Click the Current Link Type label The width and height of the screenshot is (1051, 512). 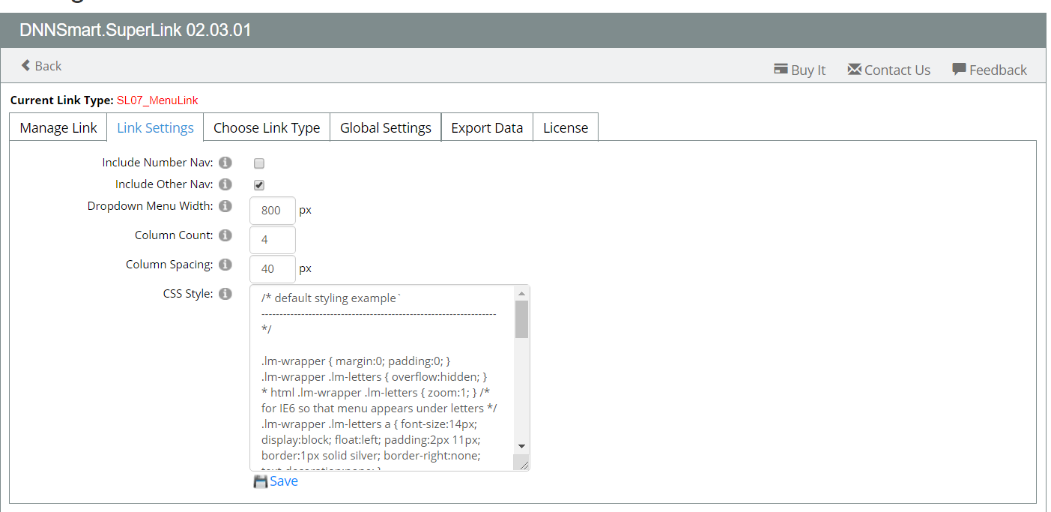(62, 100)
